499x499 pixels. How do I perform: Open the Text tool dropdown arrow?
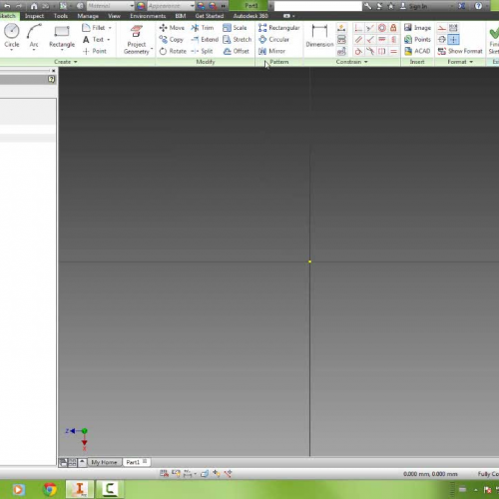[x=109, y=40]
